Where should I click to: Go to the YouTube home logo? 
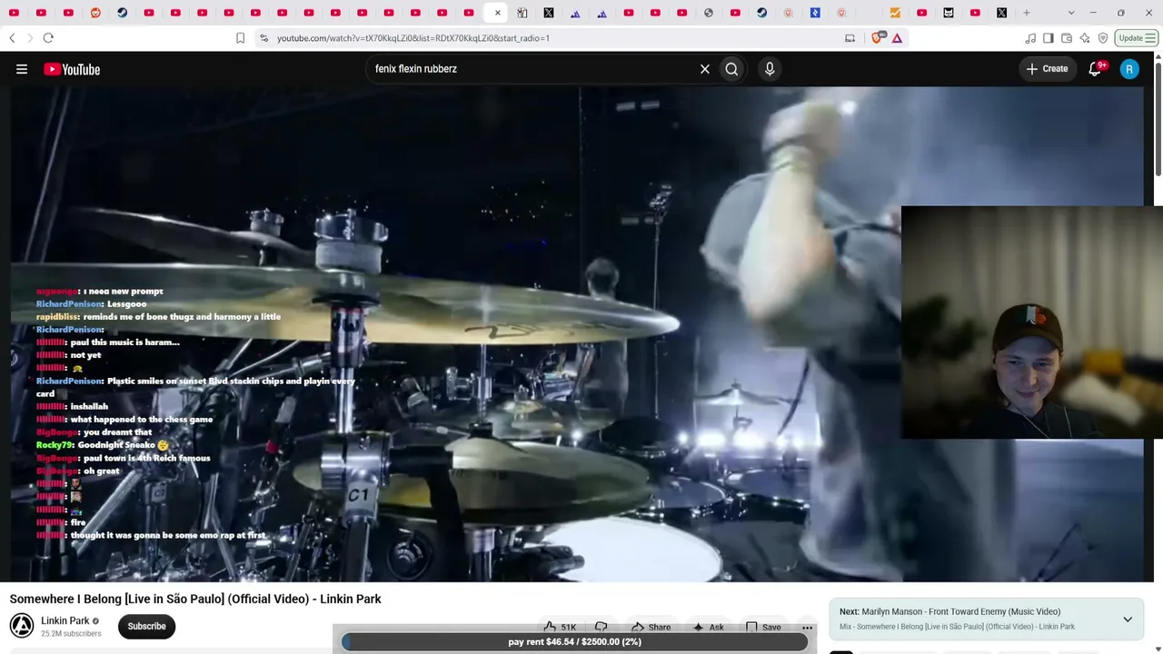coord(72,69)
